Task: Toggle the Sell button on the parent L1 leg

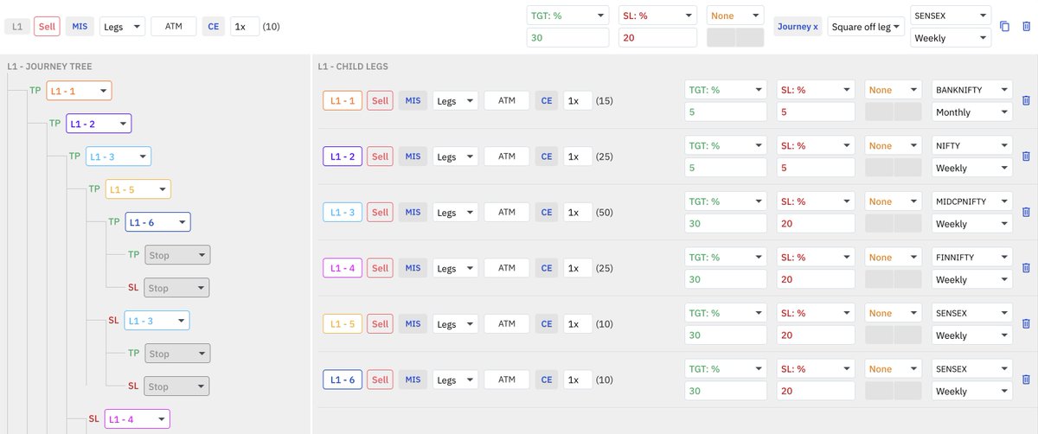Action: click(x=47, y=26)
